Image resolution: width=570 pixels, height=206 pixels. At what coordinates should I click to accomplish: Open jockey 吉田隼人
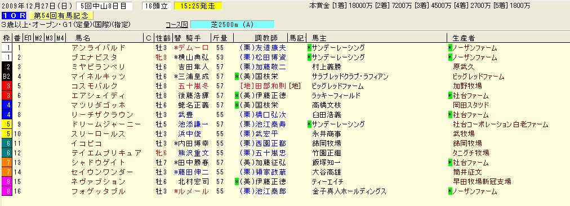pos(194,67)
